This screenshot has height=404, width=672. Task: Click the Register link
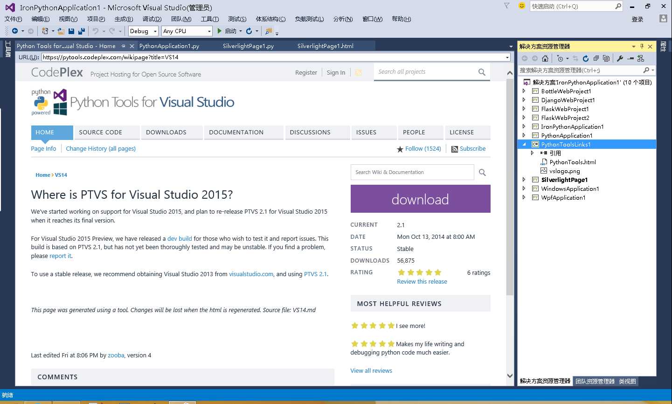click(306, 72)
